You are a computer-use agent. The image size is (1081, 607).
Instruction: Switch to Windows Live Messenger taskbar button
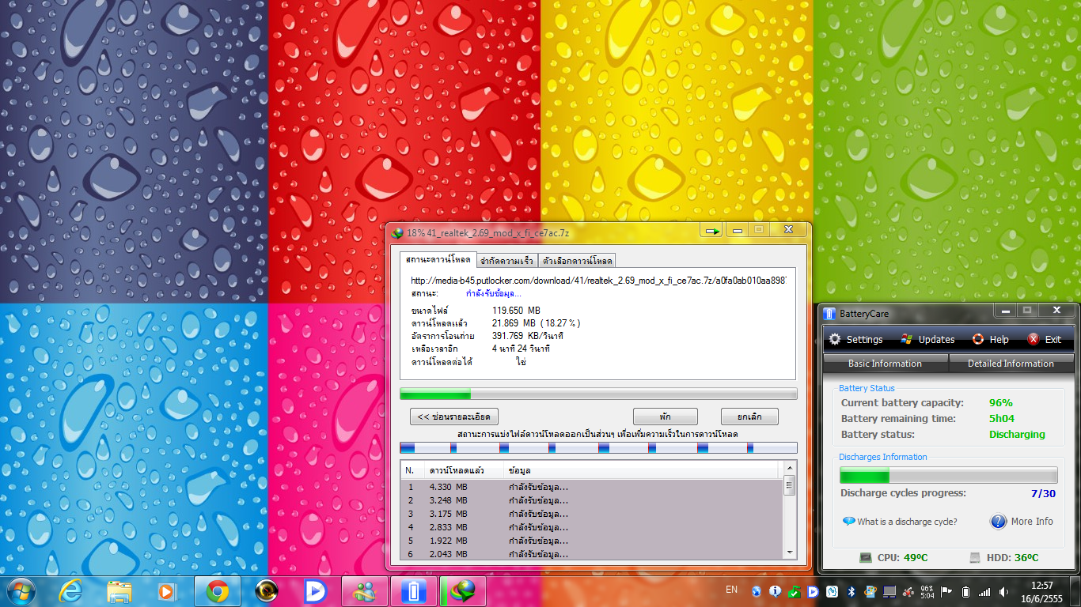click(365, 591)
